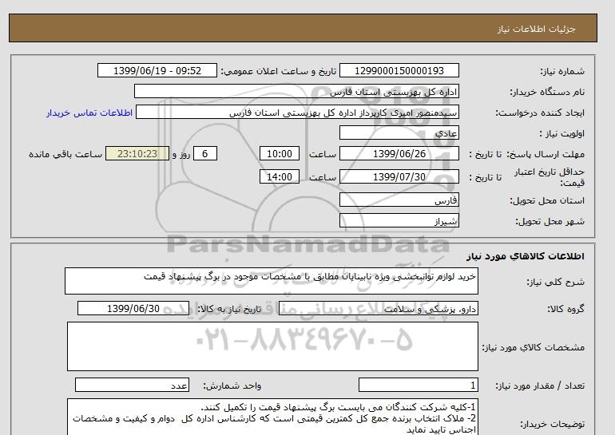Image resolution: width=615 pixels, height=435 pixels.
Task: Click the delivery city field شیراز
Action: pos(399,220)
